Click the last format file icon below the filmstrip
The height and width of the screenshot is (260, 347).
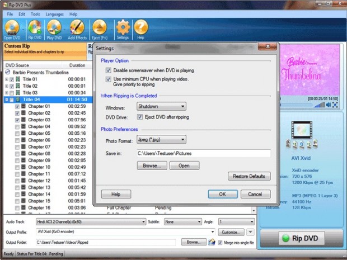pos(315,144)
